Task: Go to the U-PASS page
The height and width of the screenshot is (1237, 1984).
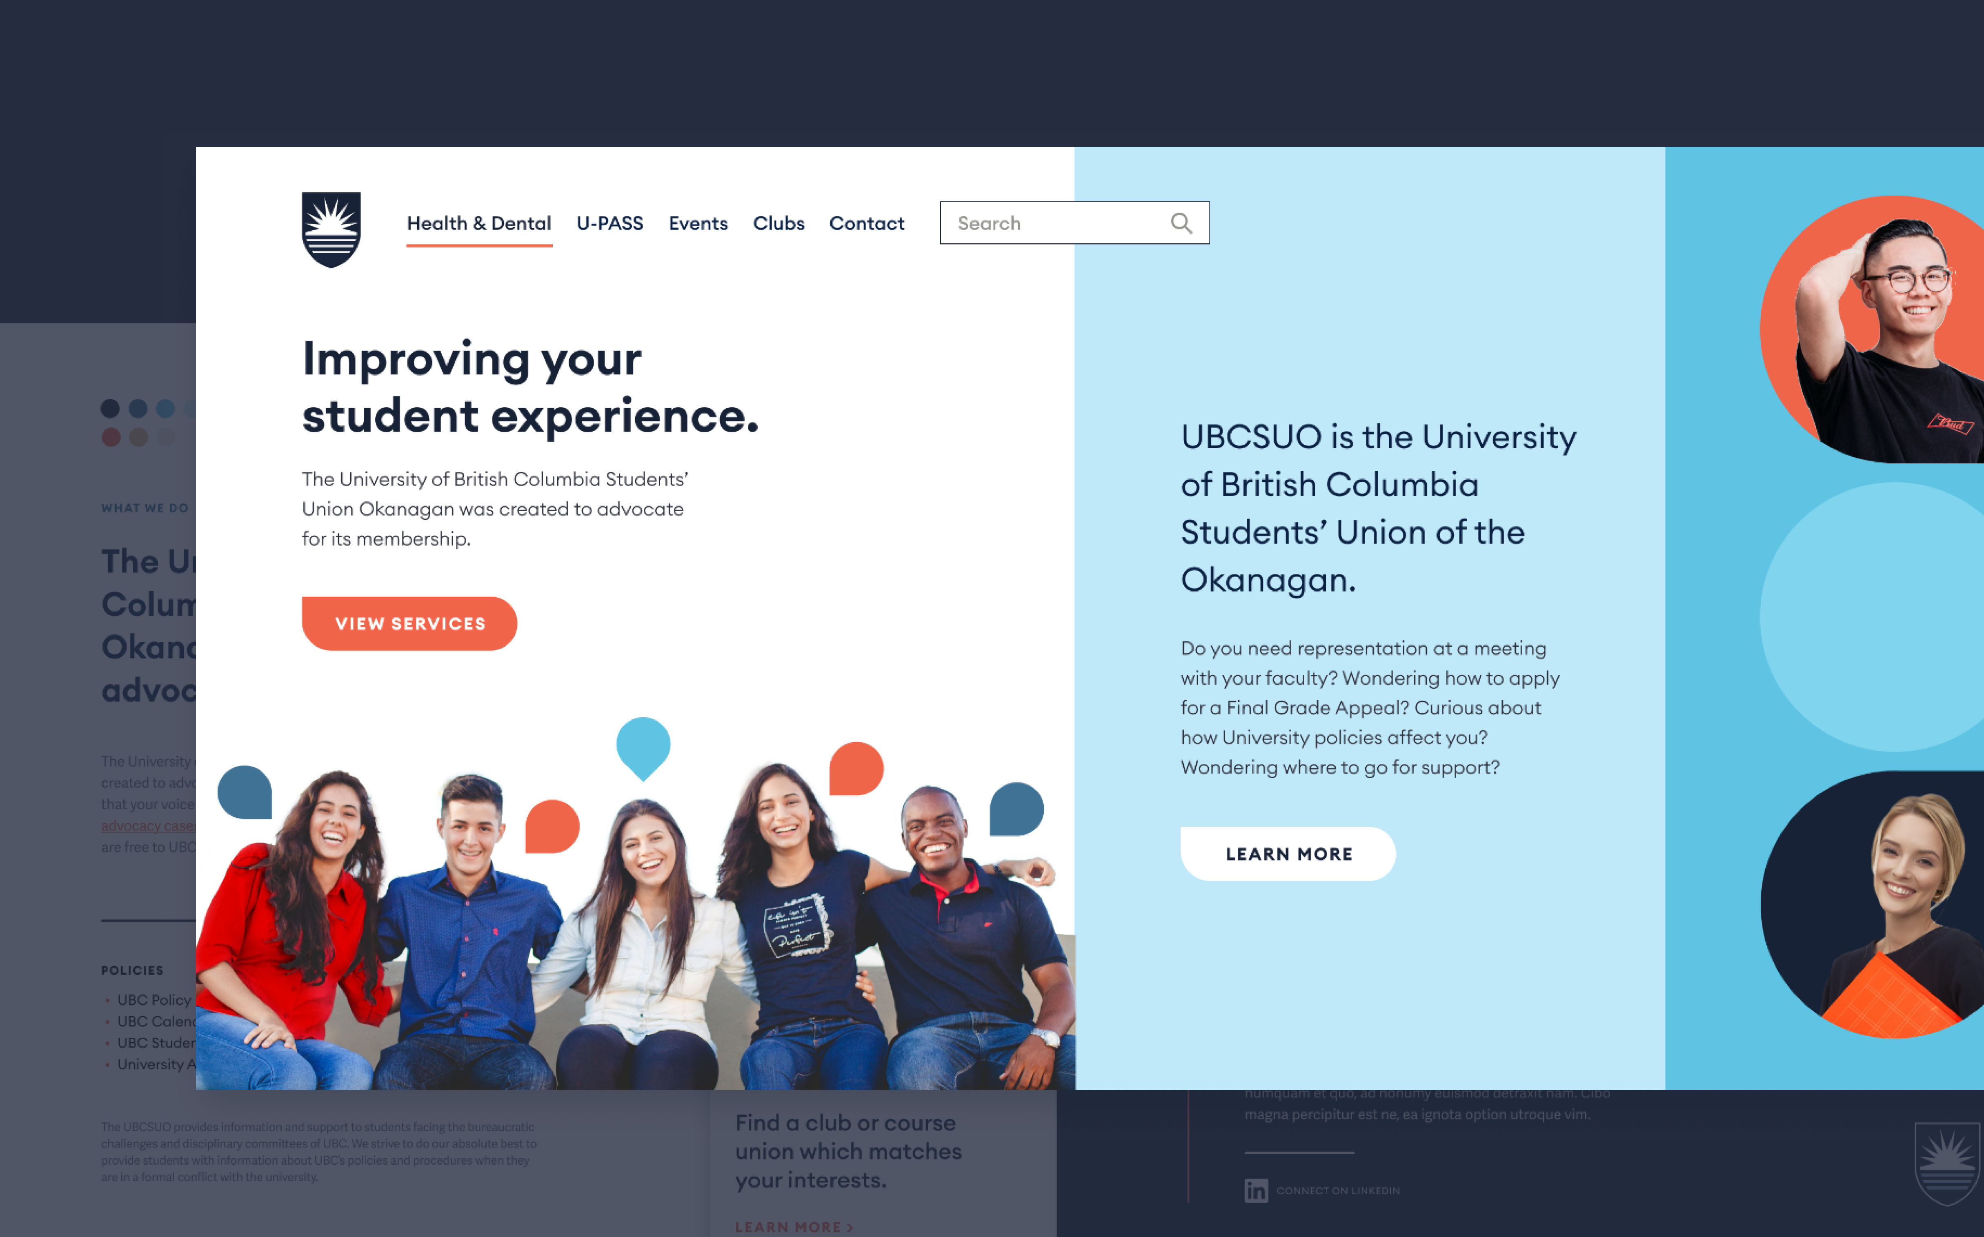Action: click(x=609, y=223)
